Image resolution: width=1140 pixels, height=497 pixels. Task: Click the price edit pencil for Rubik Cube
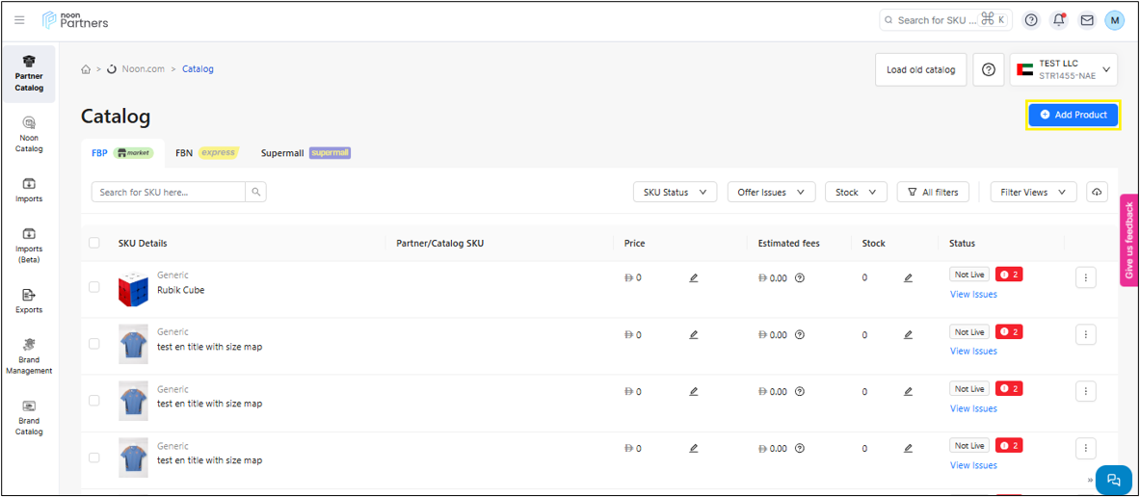[694, 278]
